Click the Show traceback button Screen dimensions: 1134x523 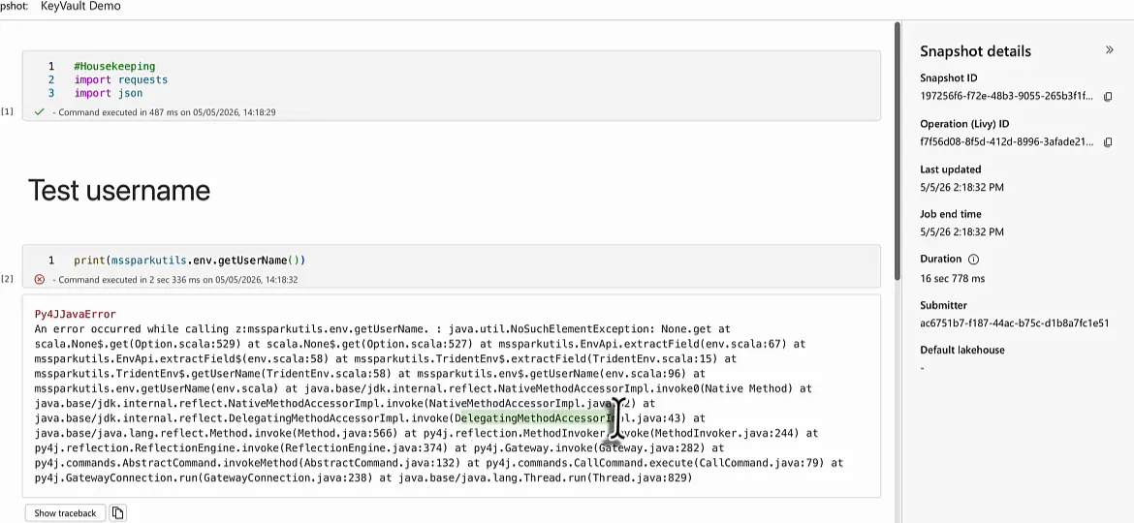65,513
